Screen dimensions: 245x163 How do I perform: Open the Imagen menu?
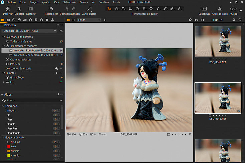(34, 2)
